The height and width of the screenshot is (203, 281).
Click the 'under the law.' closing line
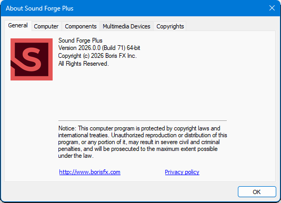[76, 156]
